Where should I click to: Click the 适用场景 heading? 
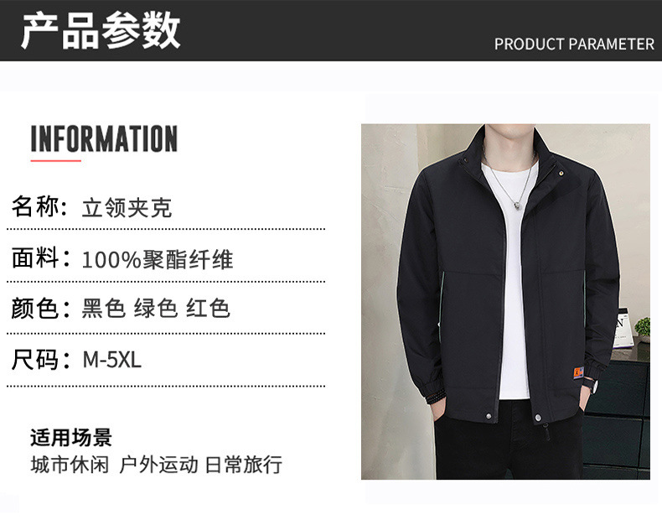71,437
